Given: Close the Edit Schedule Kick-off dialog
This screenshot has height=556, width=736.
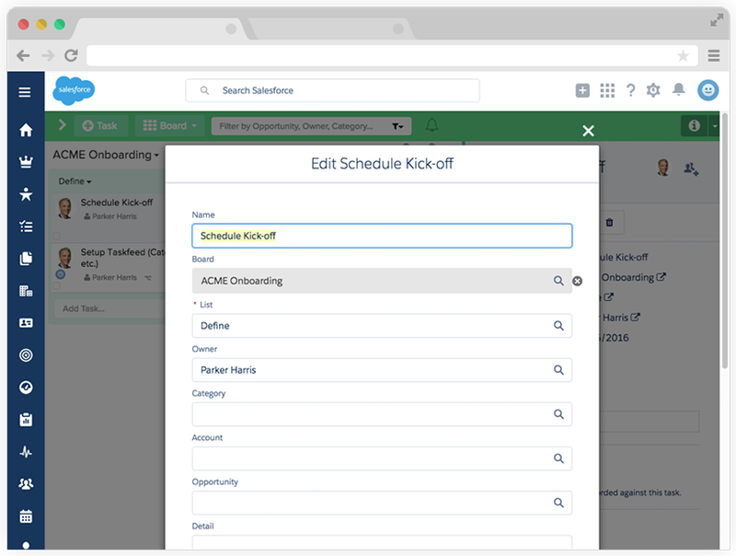Looking at the screenshot, I should pos(588,131).
